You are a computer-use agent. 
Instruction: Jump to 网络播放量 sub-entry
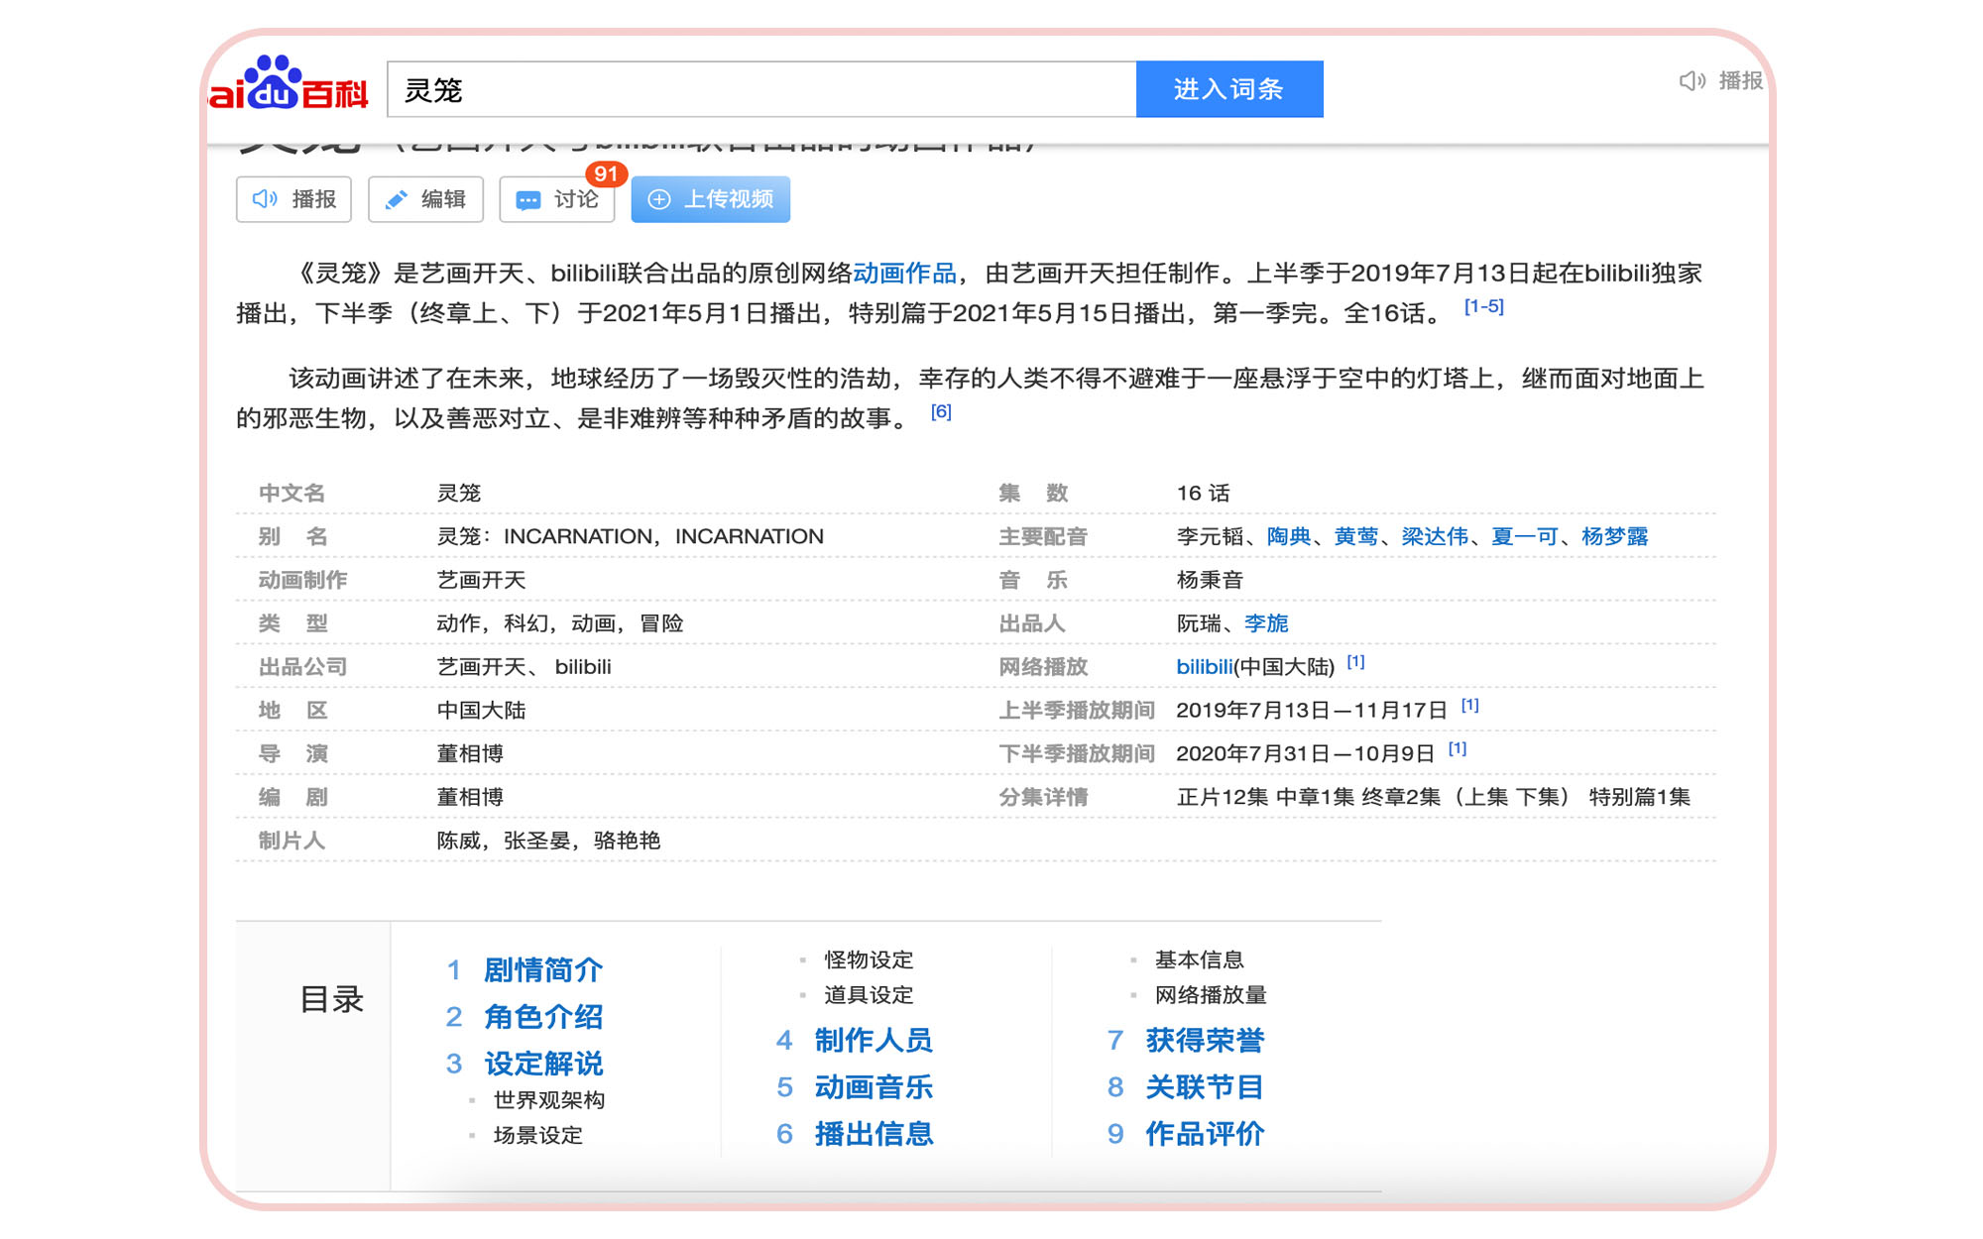[x=1211, y=994]
